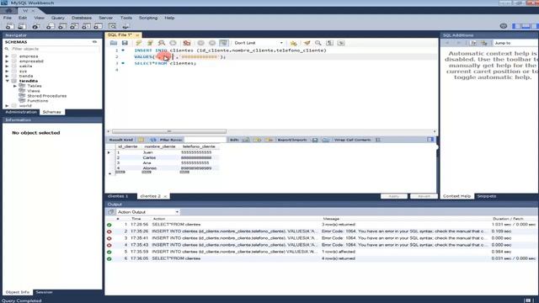Click the Stop query execution icon
539x303 pixels.
173,43
